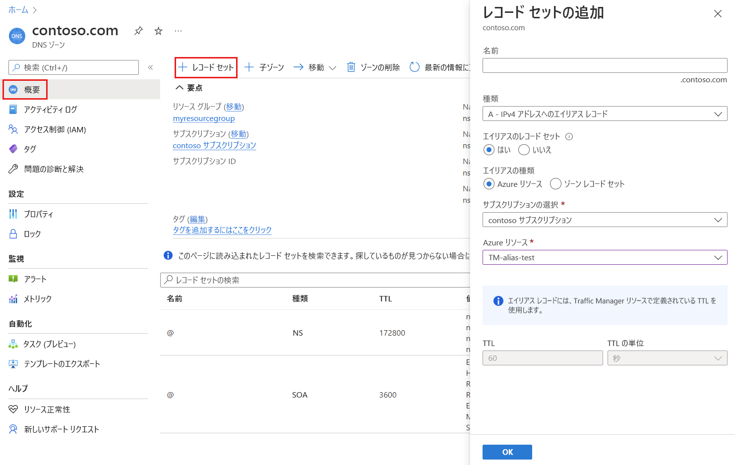Collapse the 要点 section
Screen dimensions: 735x465
[180, 88]
